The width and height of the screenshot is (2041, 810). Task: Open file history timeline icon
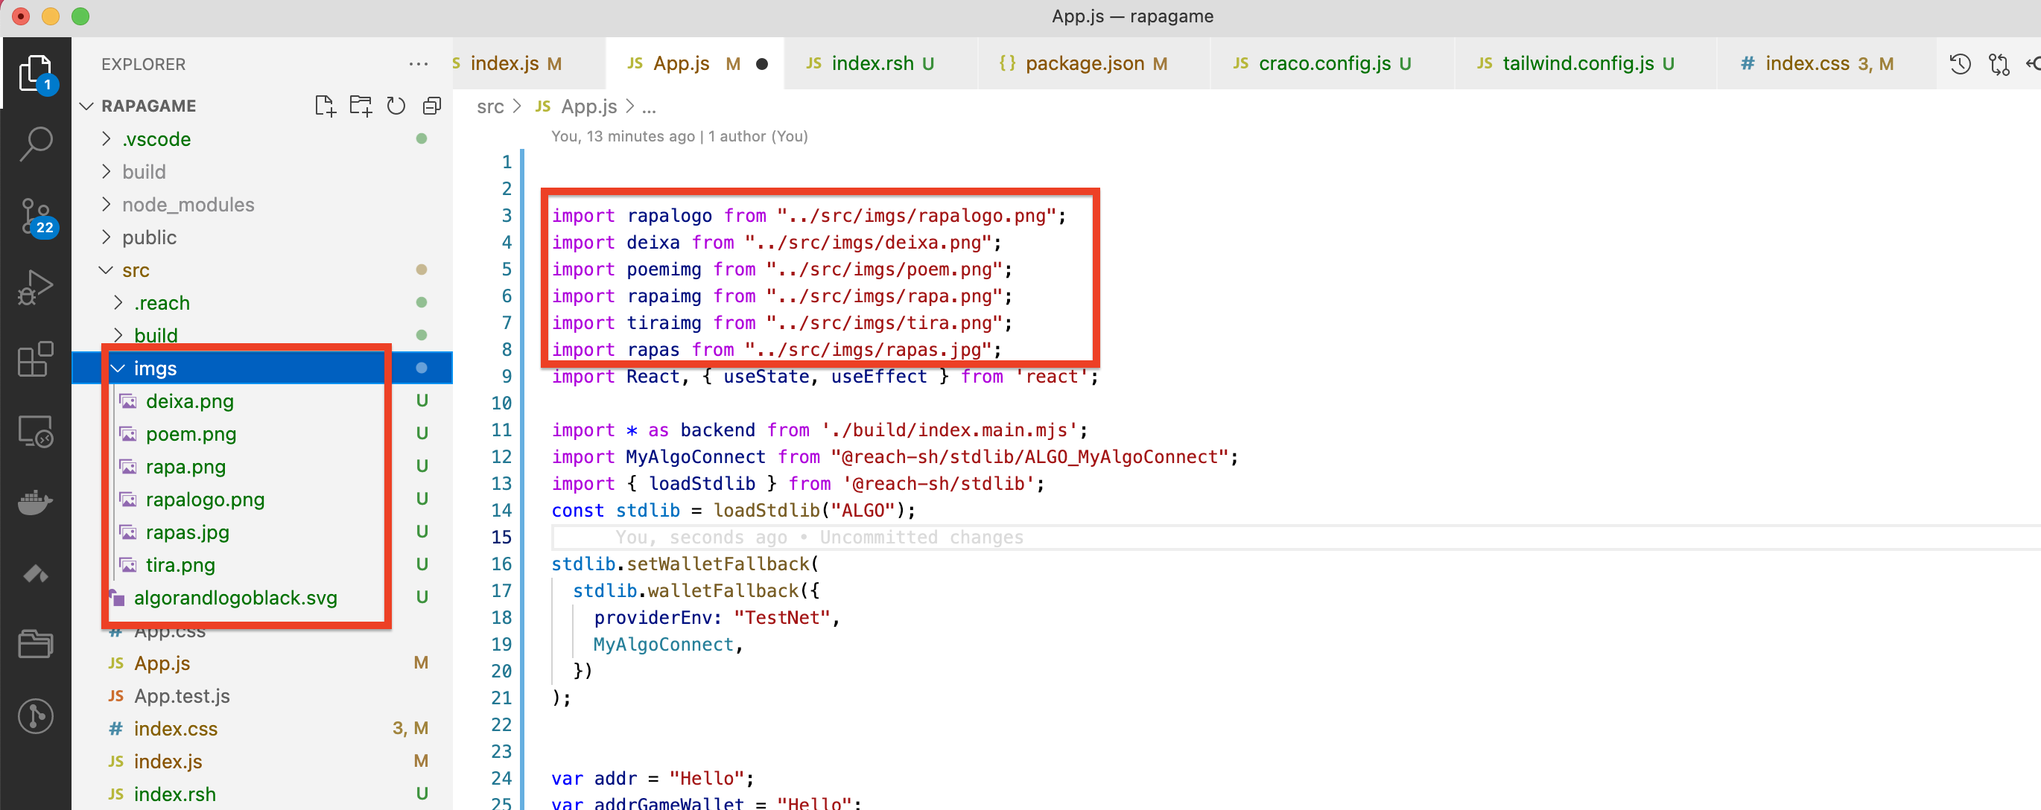click(x=1959, y=63)
